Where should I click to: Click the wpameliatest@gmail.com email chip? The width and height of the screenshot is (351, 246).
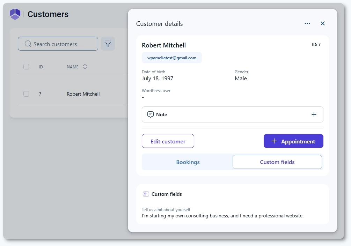(x=172, y=58)
